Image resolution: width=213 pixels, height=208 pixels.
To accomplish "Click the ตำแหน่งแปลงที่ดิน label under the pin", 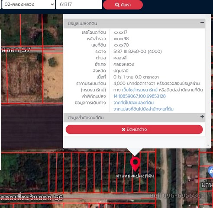I will pyautogui.click(x=135, y=176).
